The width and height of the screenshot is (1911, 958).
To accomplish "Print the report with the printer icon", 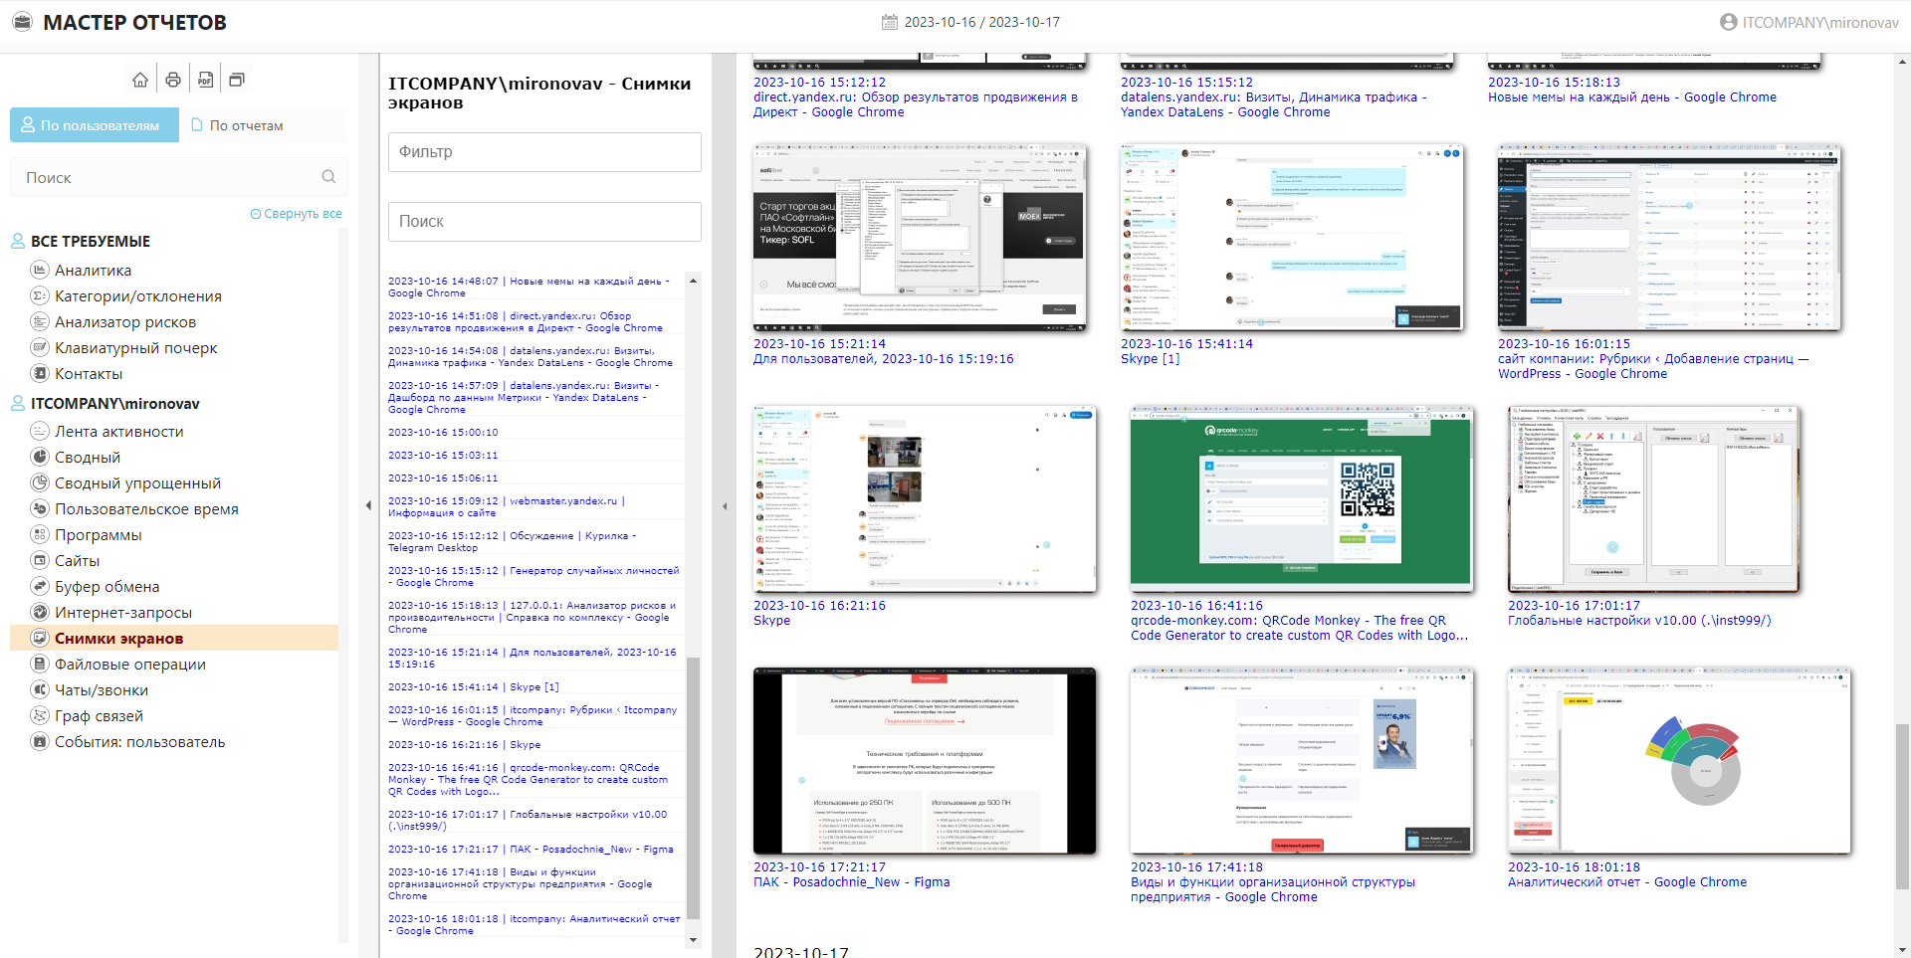I will tap(173, 80).
